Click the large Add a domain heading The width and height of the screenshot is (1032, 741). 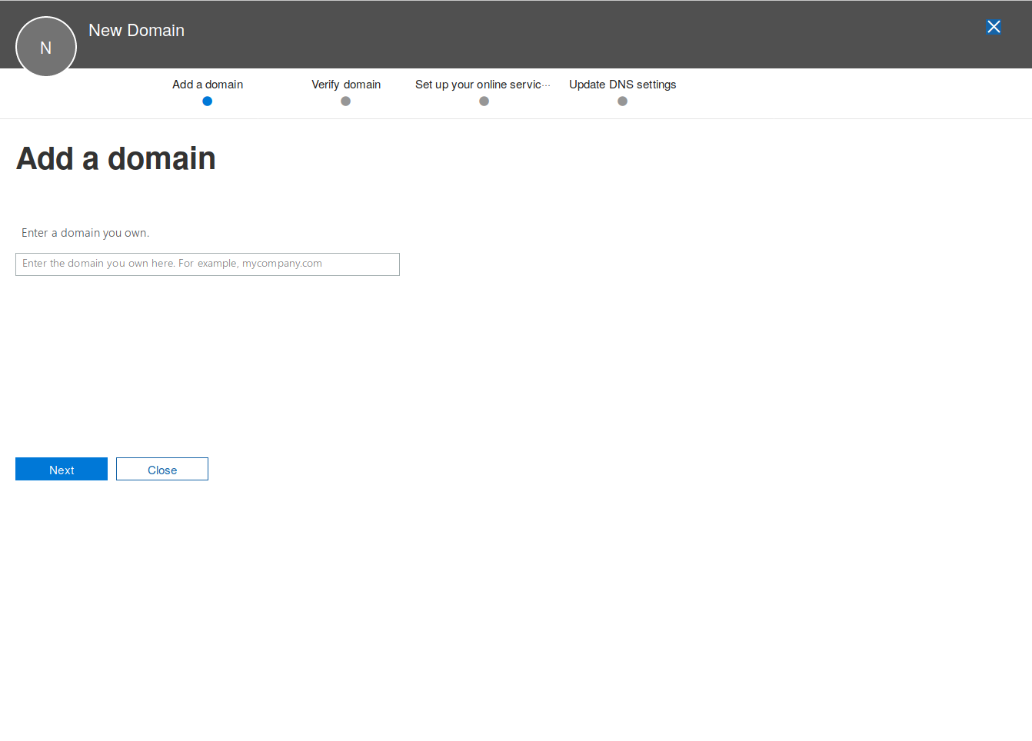click(x=115, y=159)
